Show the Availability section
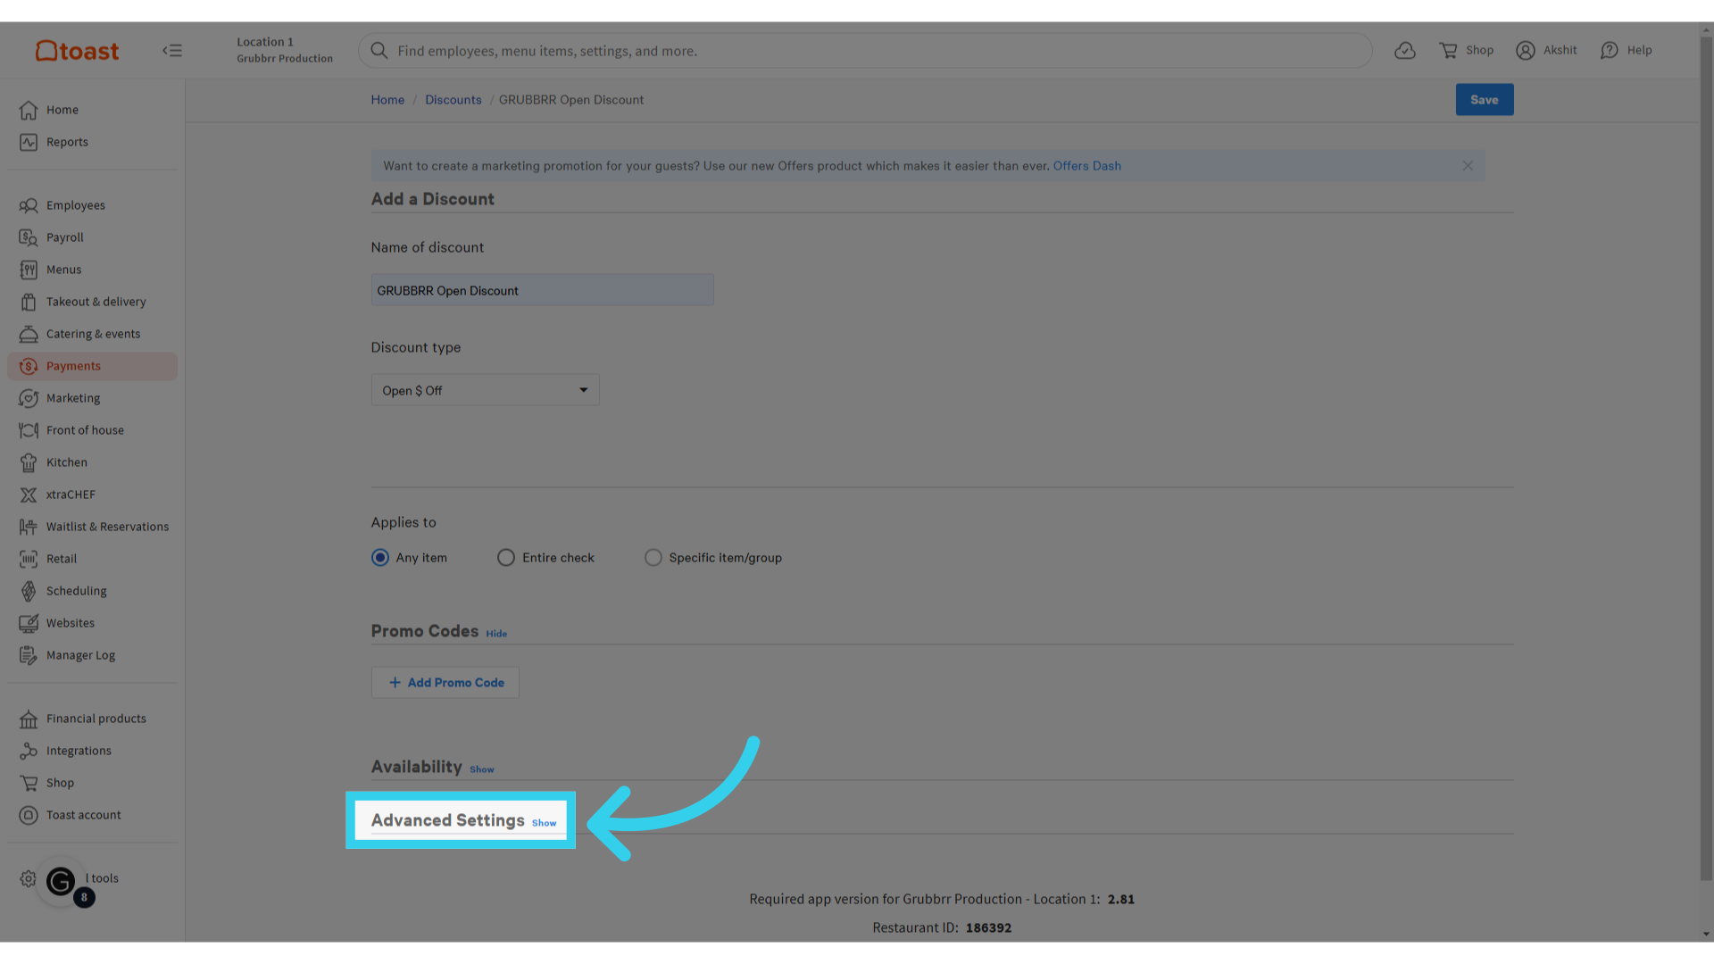The width and height of the screenshot is (1714, 964). [482, 769]
